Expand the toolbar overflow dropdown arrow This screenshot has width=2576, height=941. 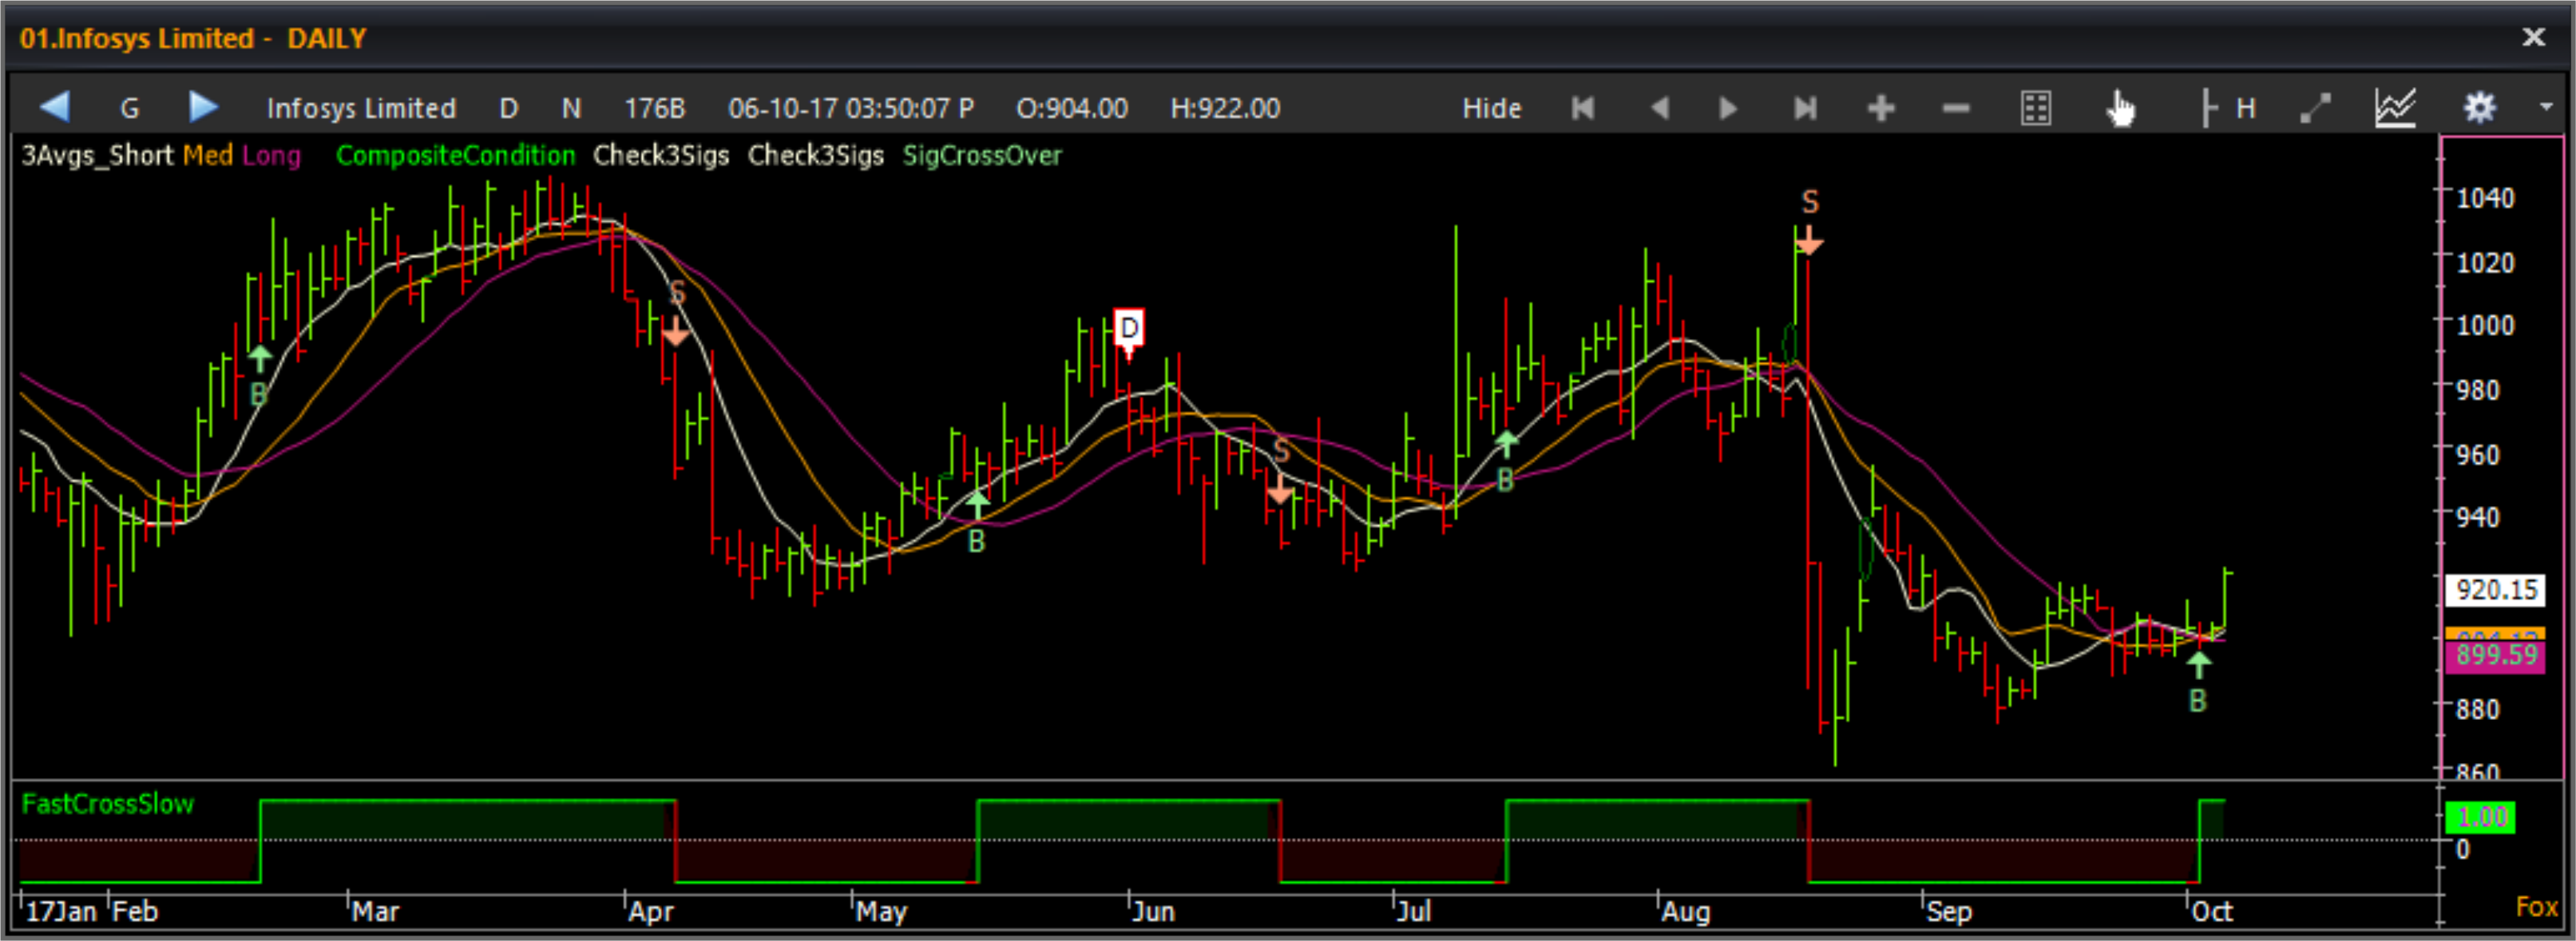(2546, 106)
